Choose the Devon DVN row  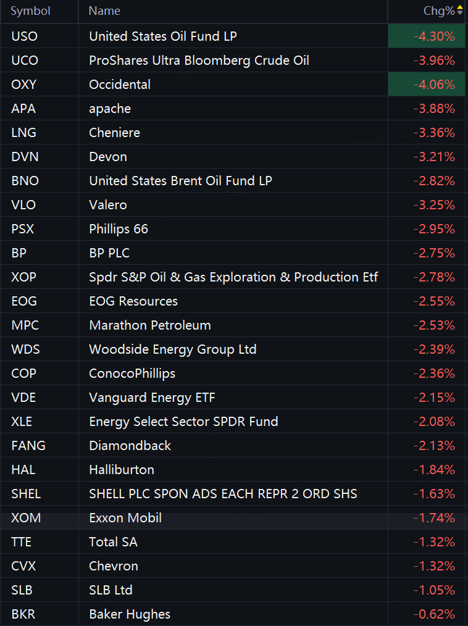click(x=233, y=157)
